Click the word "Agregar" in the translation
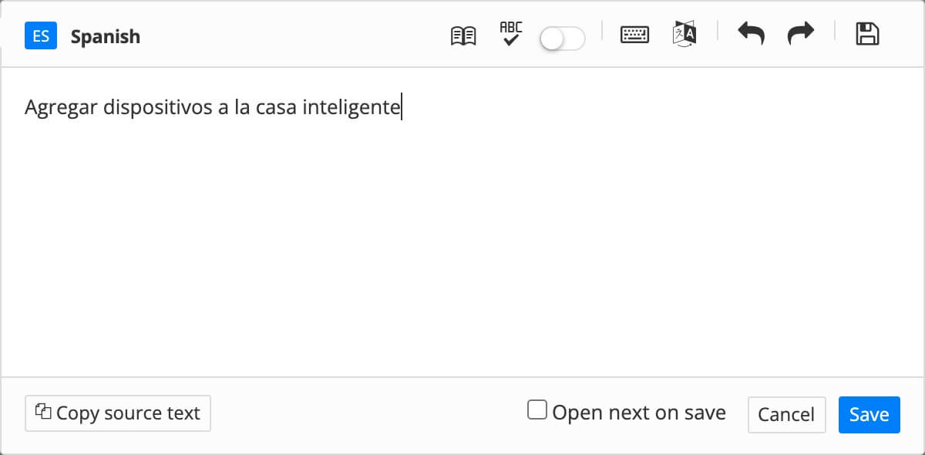This screenshot has width=925, height=455. tap(61, 108)
